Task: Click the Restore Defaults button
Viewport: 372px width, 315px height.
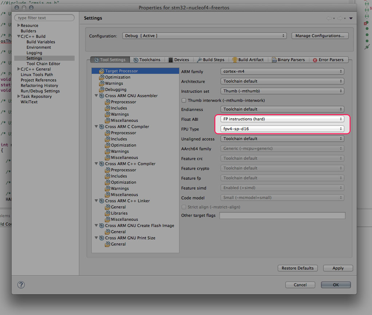Action: point(297,268)
